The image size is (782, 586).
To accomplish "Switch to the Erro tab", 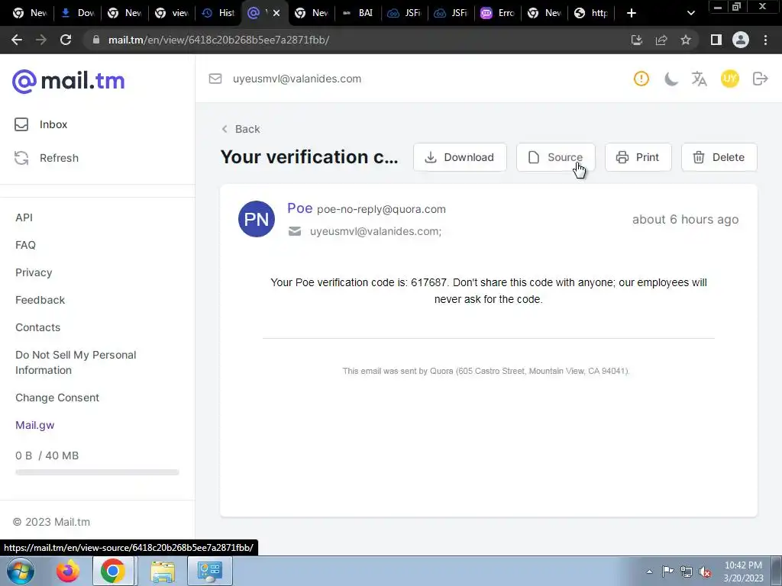I will click(498, 13).
